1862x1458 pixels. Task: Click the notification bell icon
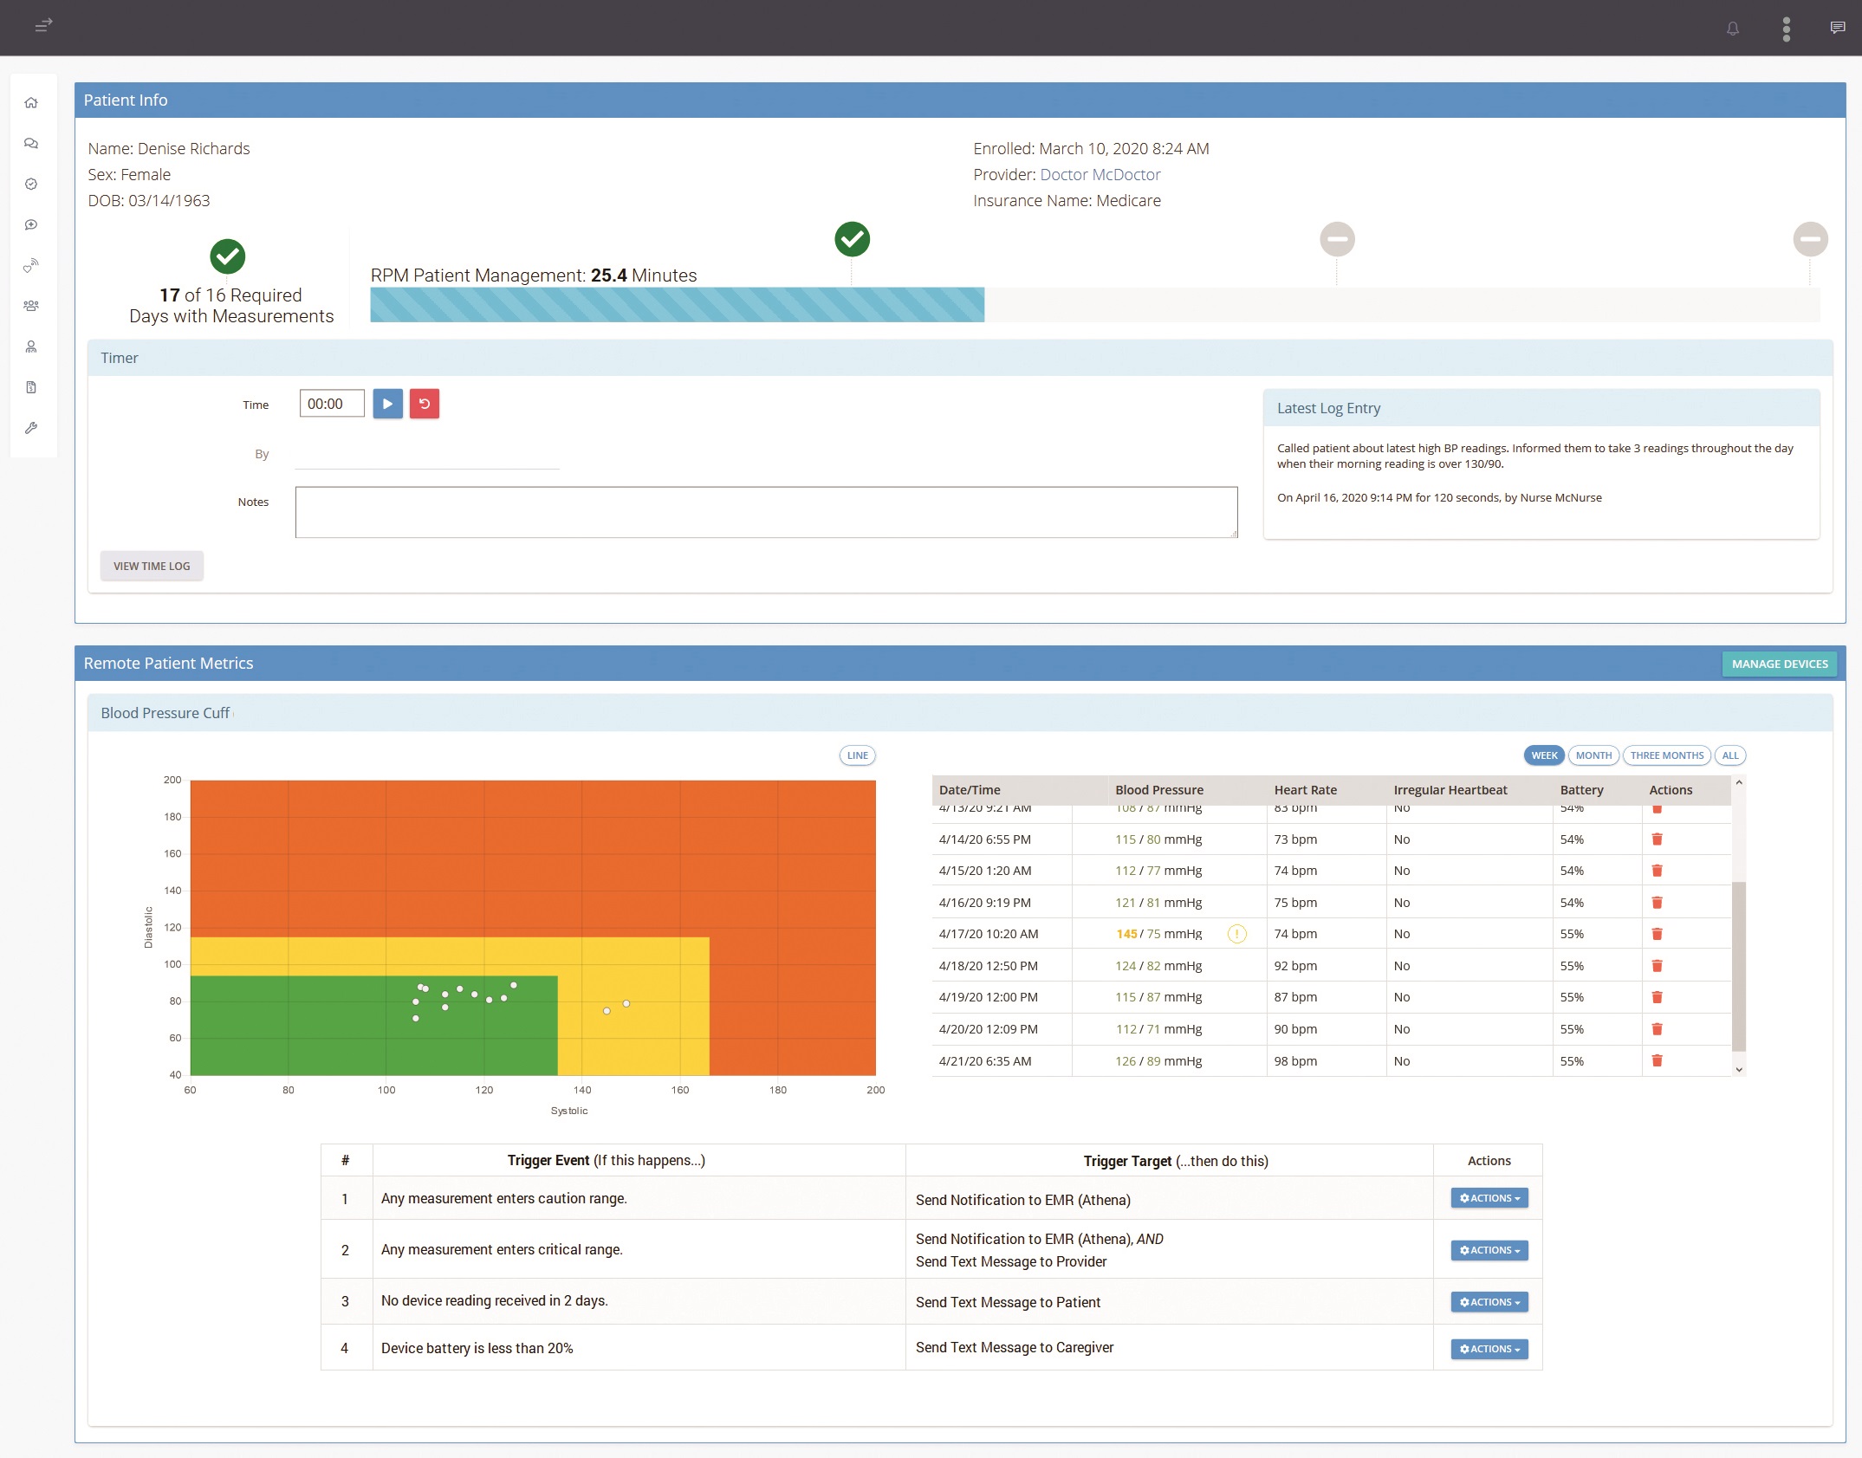coord(1732,29)
